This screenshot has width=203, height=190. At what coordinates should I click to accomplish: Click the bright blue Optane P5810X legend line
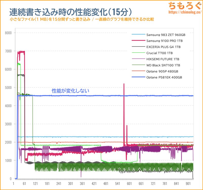point(138,77)
